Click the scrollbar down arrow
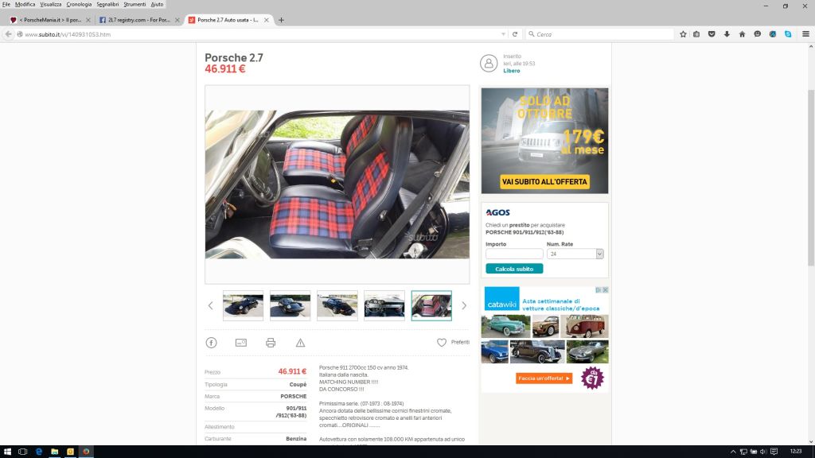 [811, 441]
